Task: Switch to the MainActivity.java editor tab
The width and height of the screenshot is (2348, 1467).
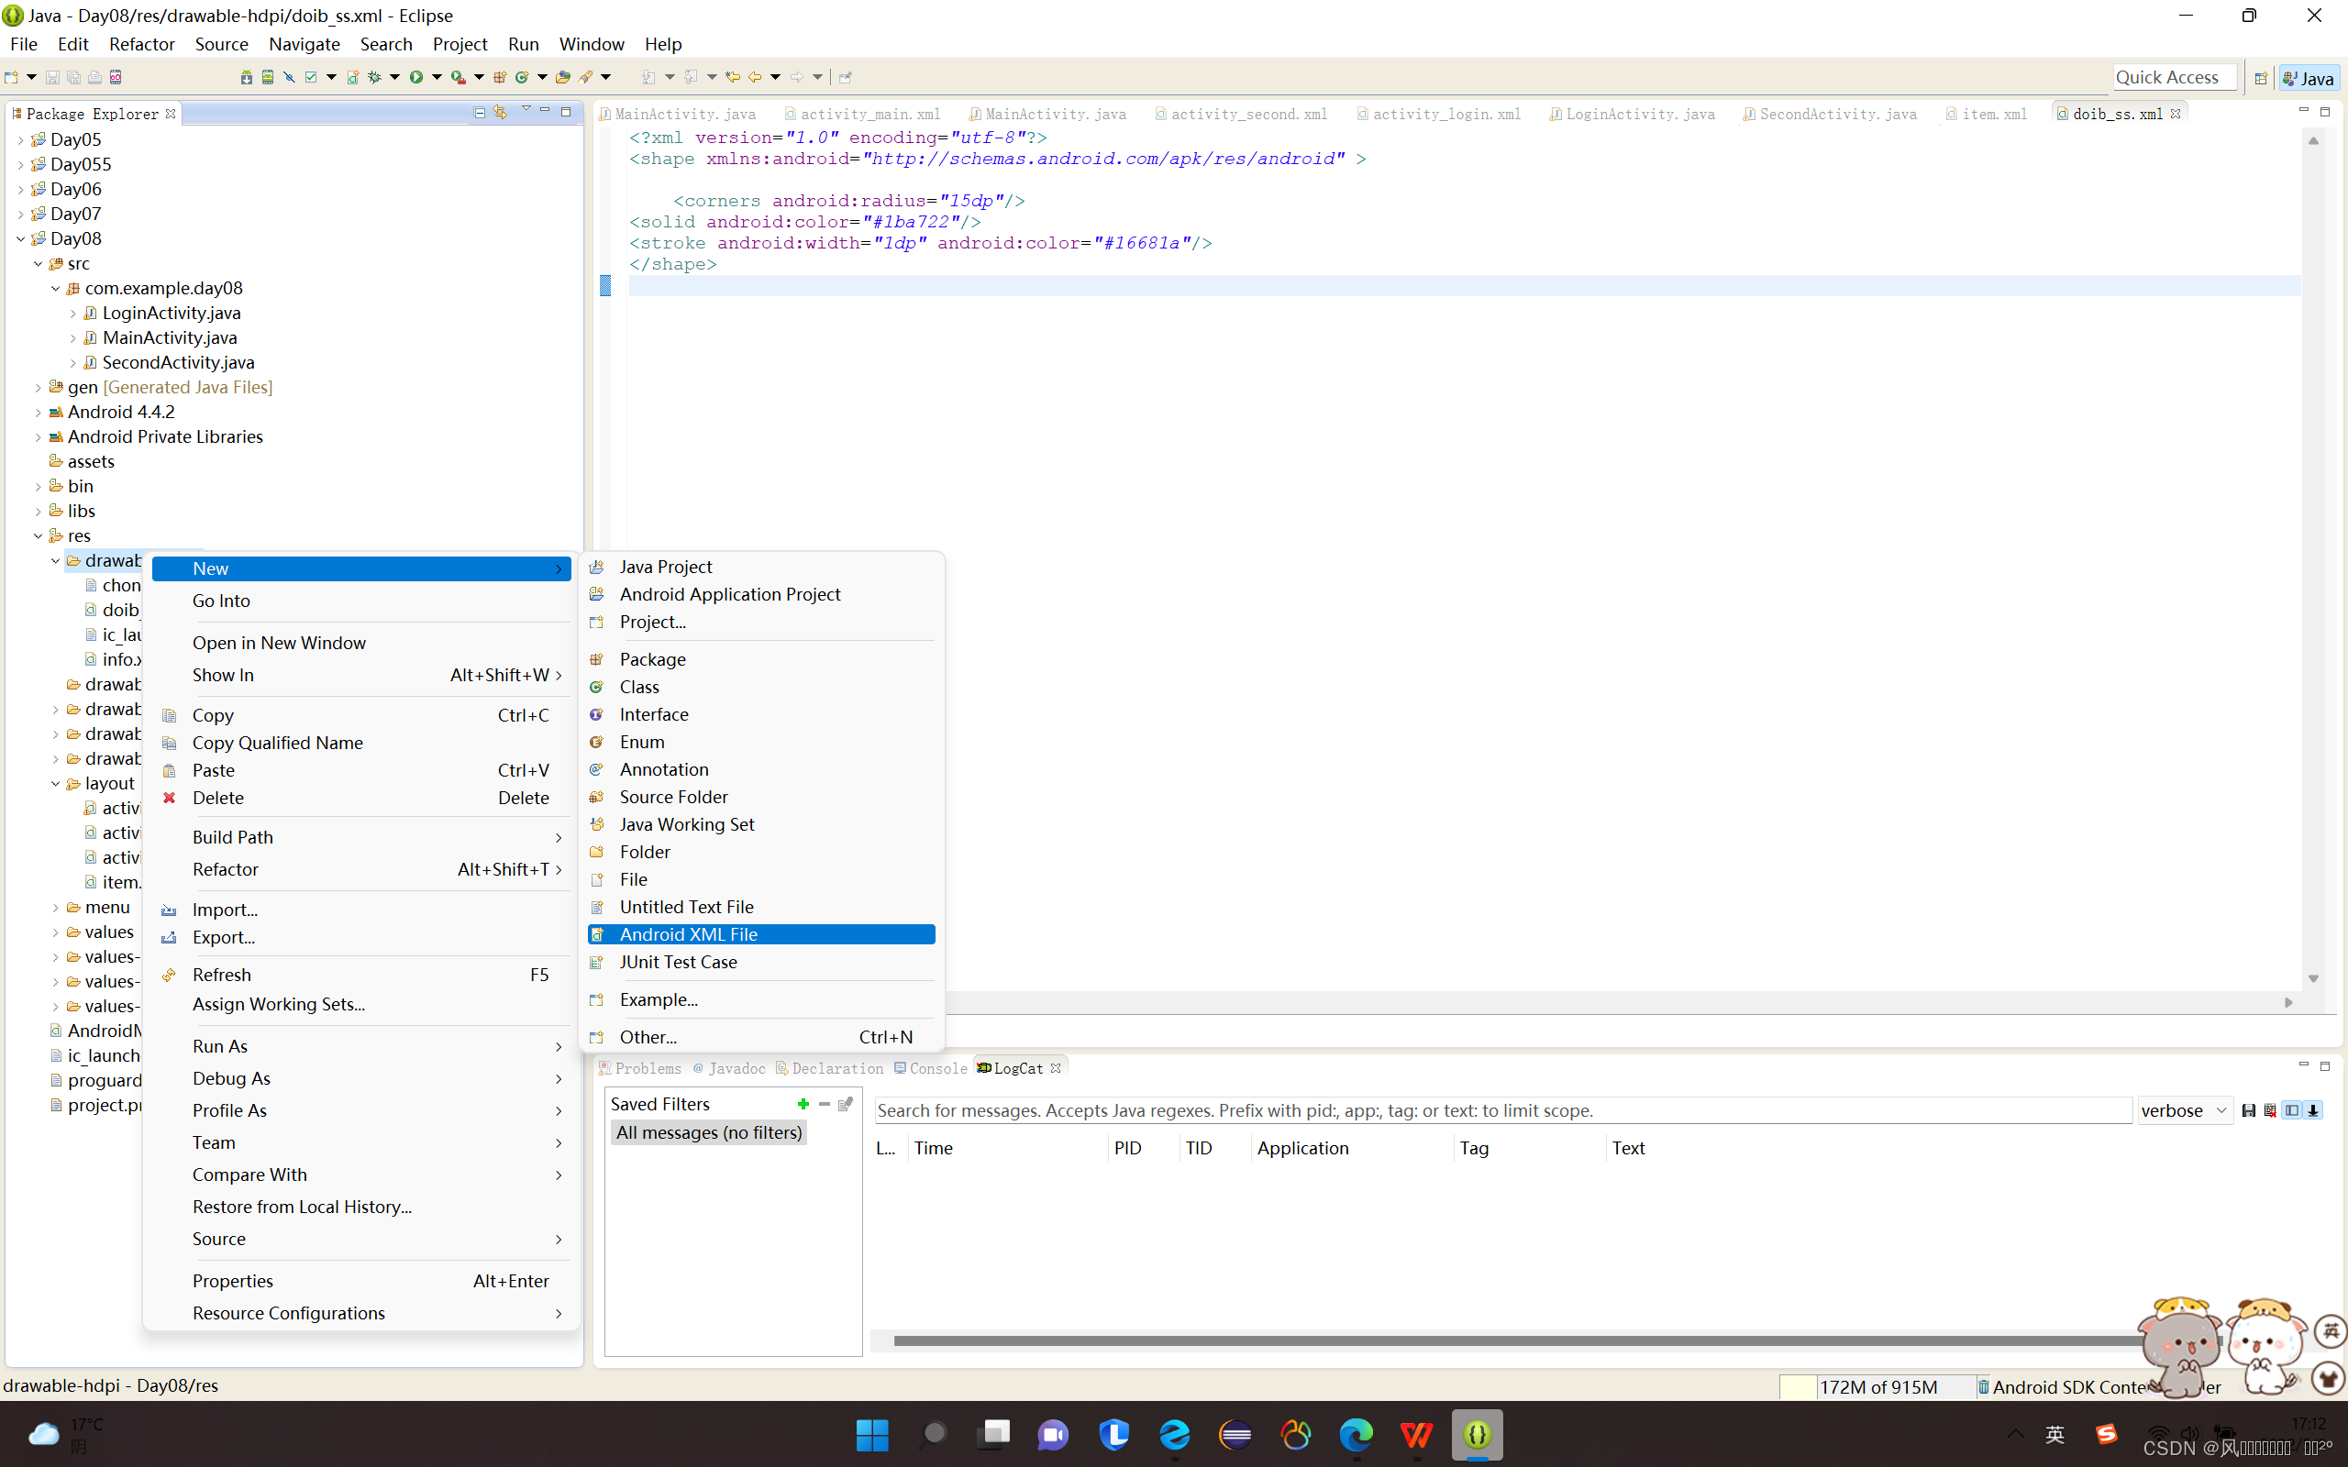Action: (679, 114)
